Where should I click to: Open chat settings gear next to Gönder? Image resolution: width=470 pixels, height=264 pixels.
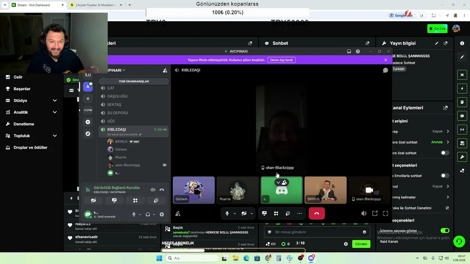346,244
